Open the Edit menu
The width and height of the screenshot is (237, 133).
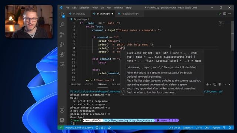pos(74,7)
